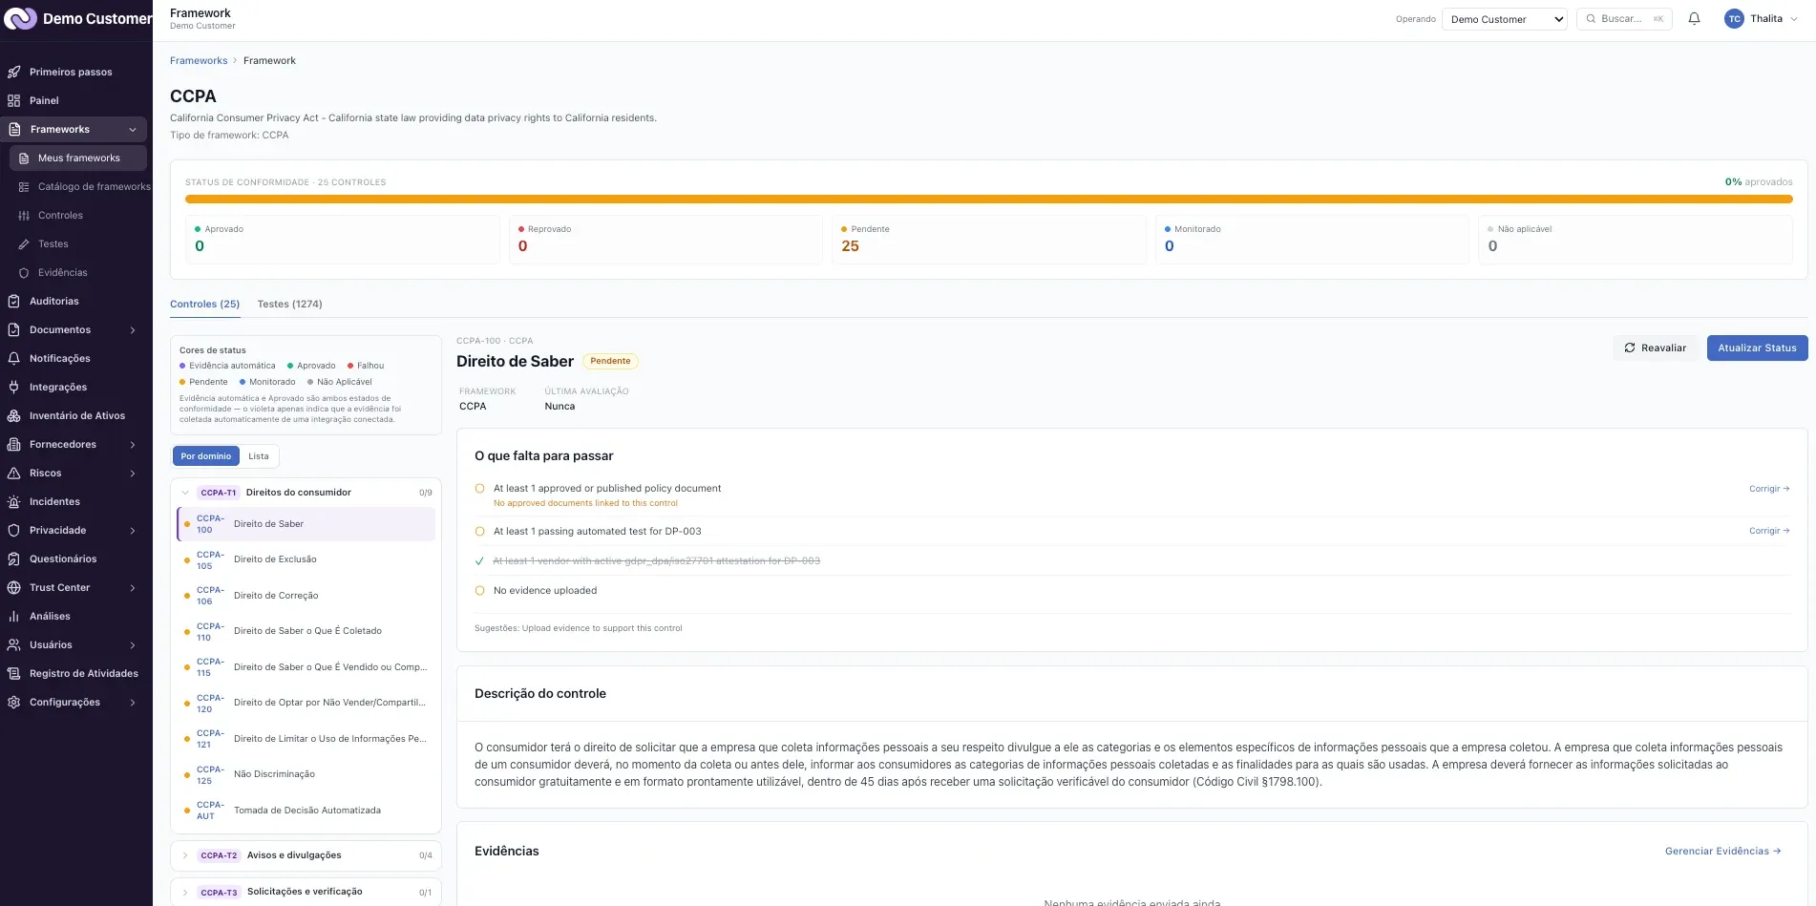Click the Demo Customer logo icon
The image size is (1816, 906).
tap(20, 19)
